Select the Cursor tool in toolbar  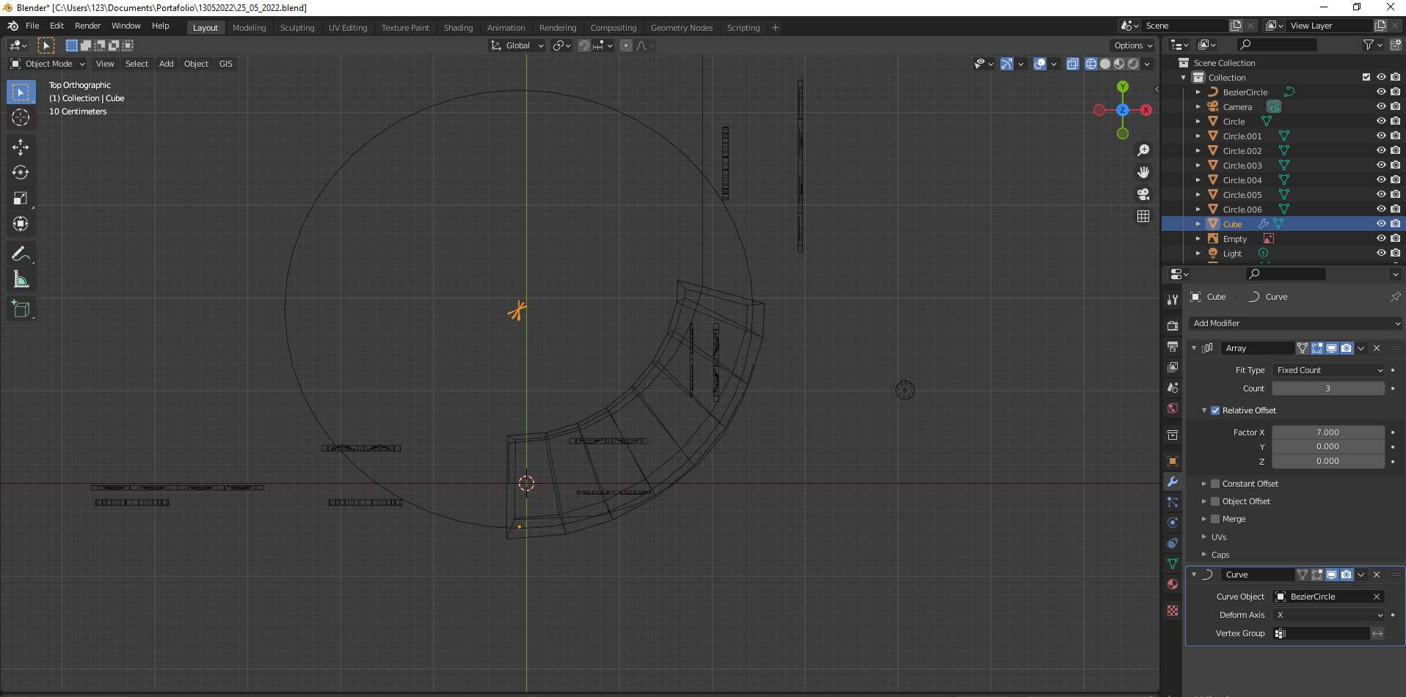[21, 117]
